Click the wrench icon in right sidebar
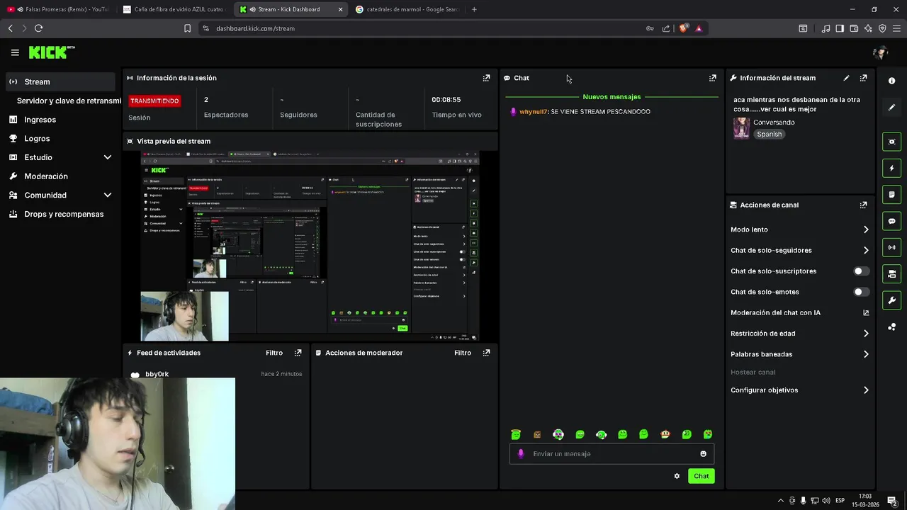 pos(891,300)
